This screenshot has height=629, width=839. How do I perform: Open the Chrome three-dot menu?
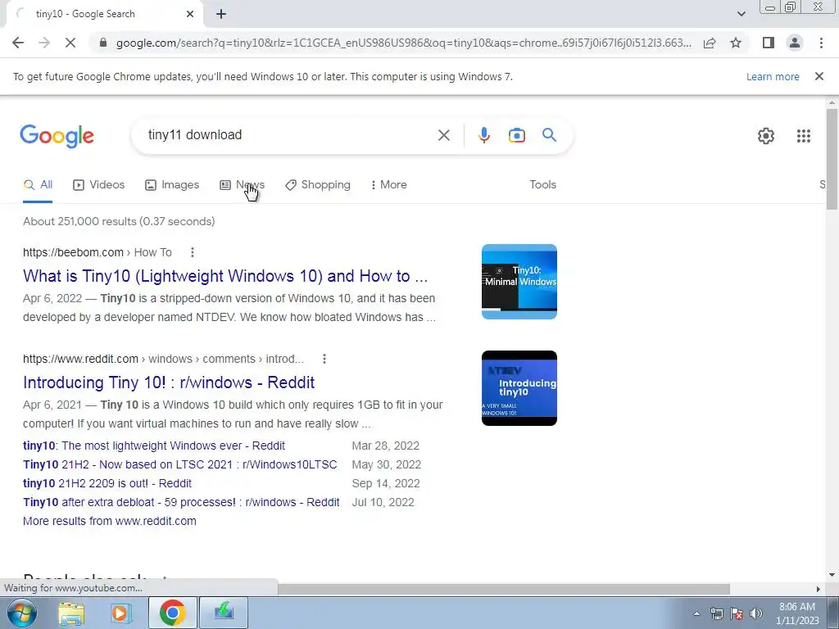point(821,43)
